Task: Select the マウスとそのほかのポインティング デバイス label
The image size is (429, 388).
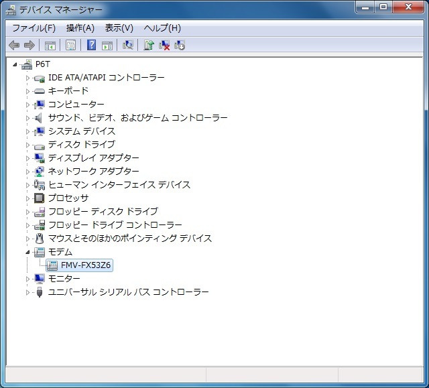Action: [130, 239]
